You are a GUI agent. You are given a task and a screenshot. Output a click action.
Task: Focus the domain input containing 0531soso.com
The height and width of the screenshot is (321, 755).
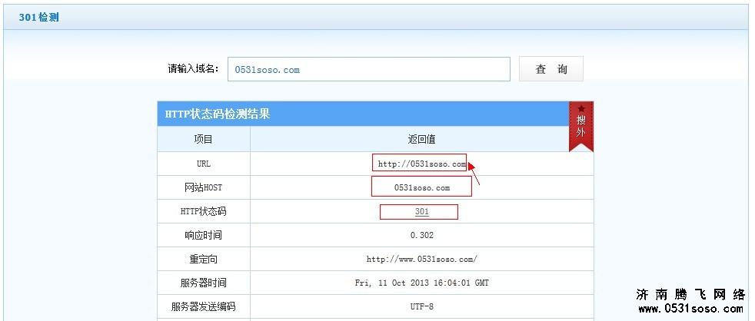coord(369,69)
